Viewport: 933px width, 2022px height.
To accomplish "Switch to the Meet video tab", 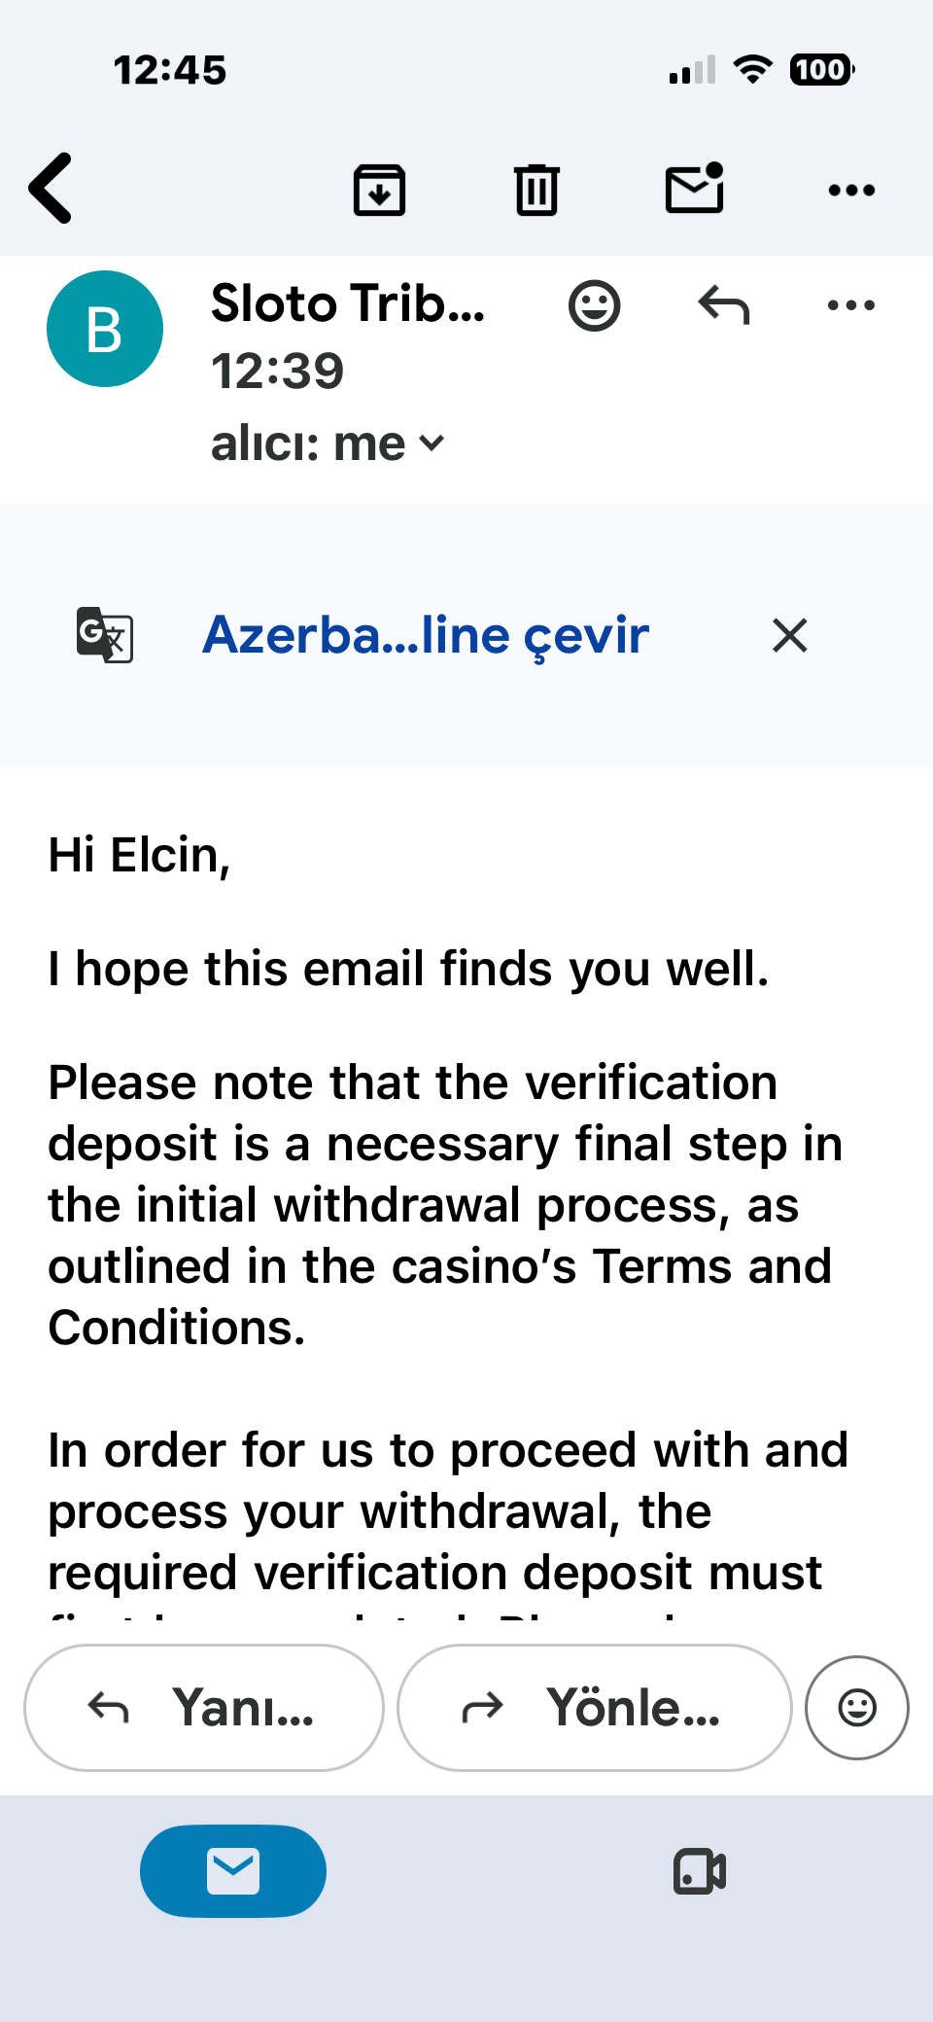I will pos(700,1871).
